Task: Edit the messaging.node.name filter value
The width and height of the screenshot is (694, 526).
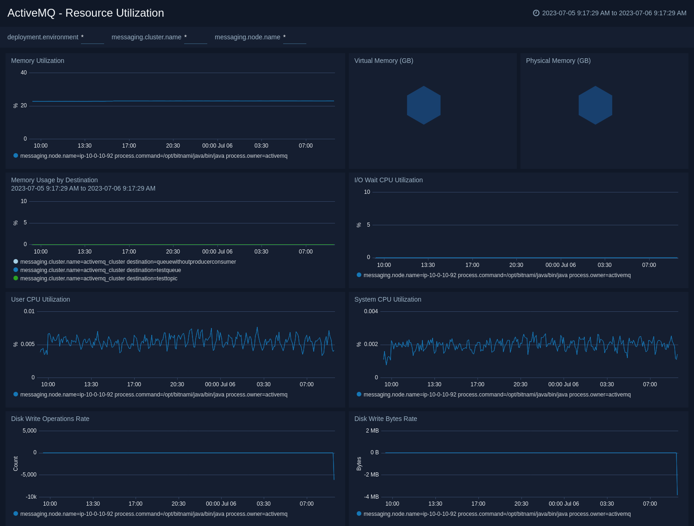Action: pos(295,37)
